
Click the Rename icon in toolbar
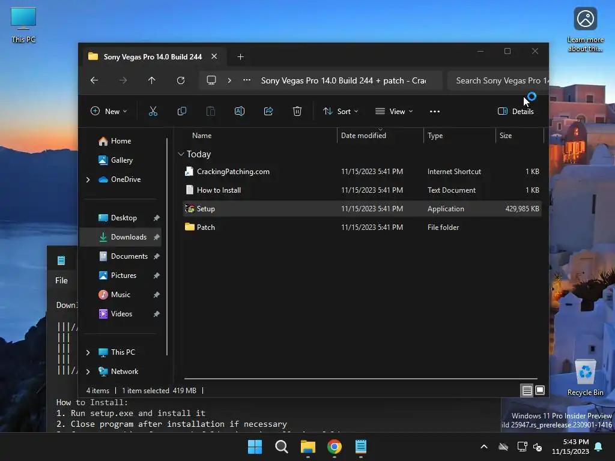tap(239, 111)
